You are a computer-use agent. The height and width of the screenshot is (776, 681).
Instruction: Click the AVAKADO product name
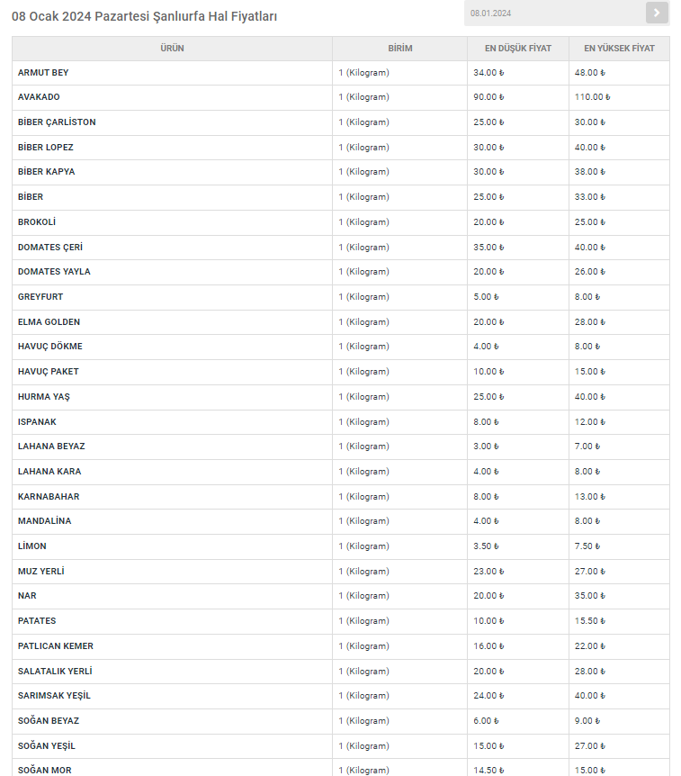[39, 97]
